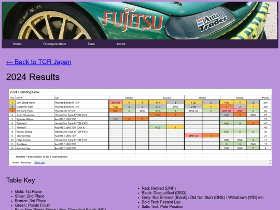Viewport: 280px width, 210px height.
Task: Click driver name Junichi Umemoto
Action: point(25,115)
